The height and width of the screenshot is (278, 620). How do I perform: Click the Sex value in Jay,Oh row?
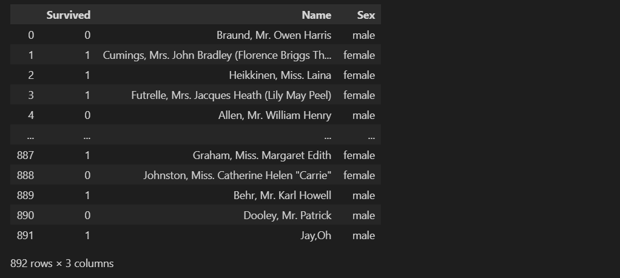pos(363,236)
